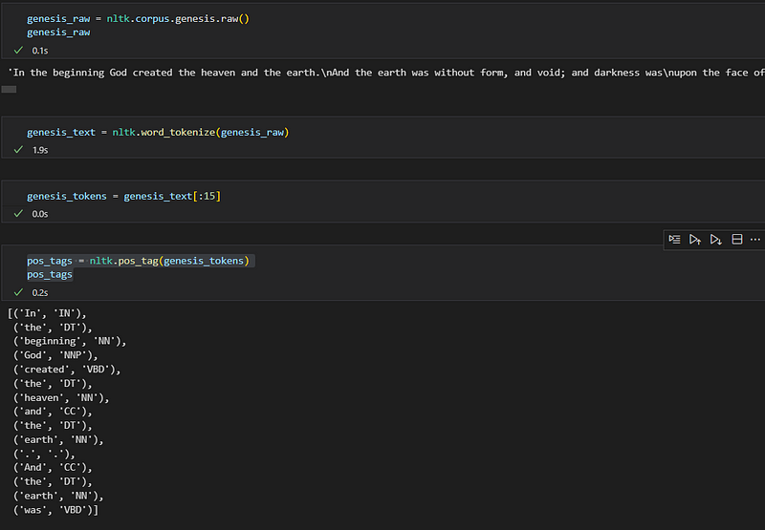Click the output row ('.', '.')
Image resolution: width=765 pixels, height=530 pixels.
coord(44,454)
